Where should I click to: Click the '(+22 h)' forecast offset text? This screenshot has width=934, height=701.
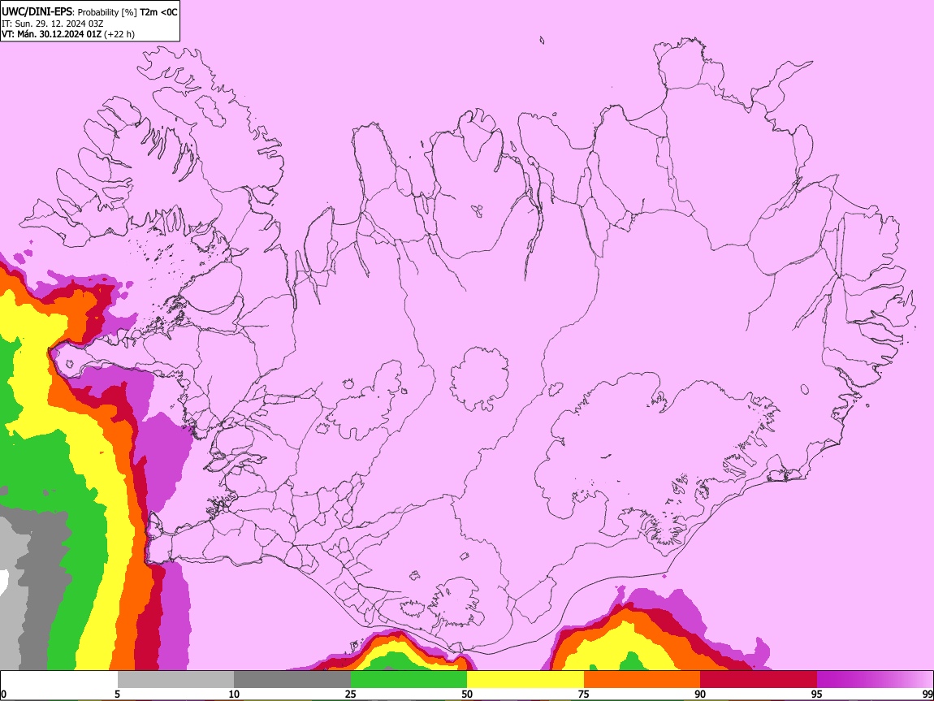[119, 34]
